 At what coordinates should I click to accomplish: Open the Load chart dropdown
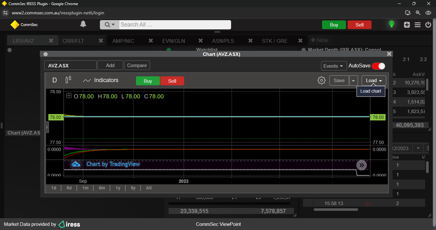[x=374, y=80]
